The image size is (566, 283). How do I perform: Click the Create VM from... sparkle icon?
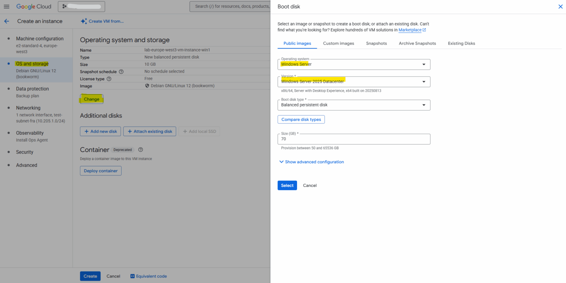(x=84, y=21)
